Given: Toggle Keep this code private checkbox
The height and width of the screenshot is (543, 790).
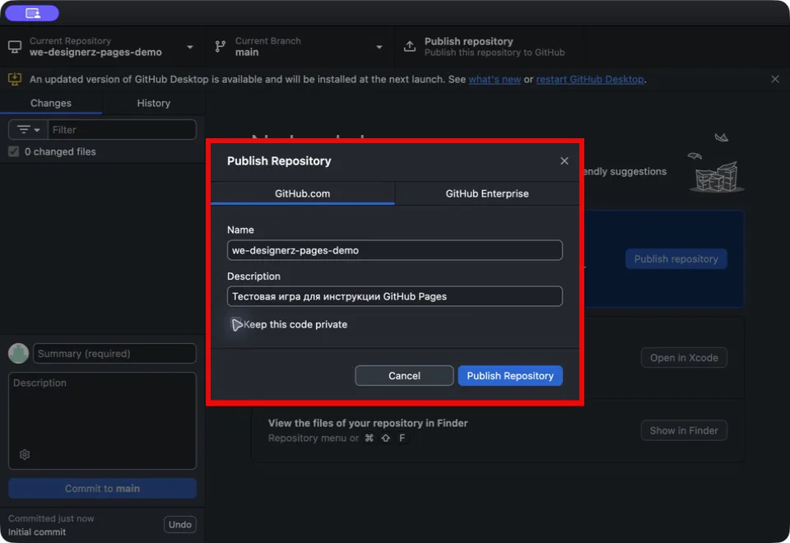Looking at the screenshot, I should [x=235, y=324].
